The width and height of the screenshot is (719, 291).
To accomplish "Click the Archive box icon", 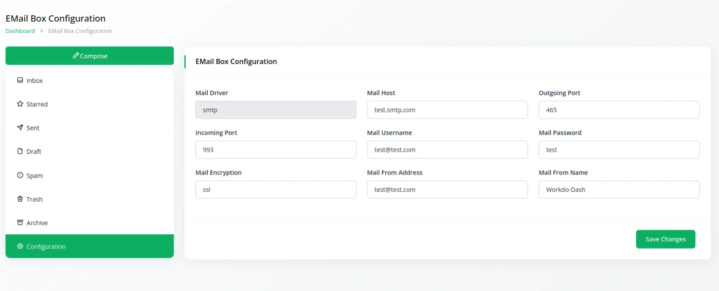I will 20,222.
